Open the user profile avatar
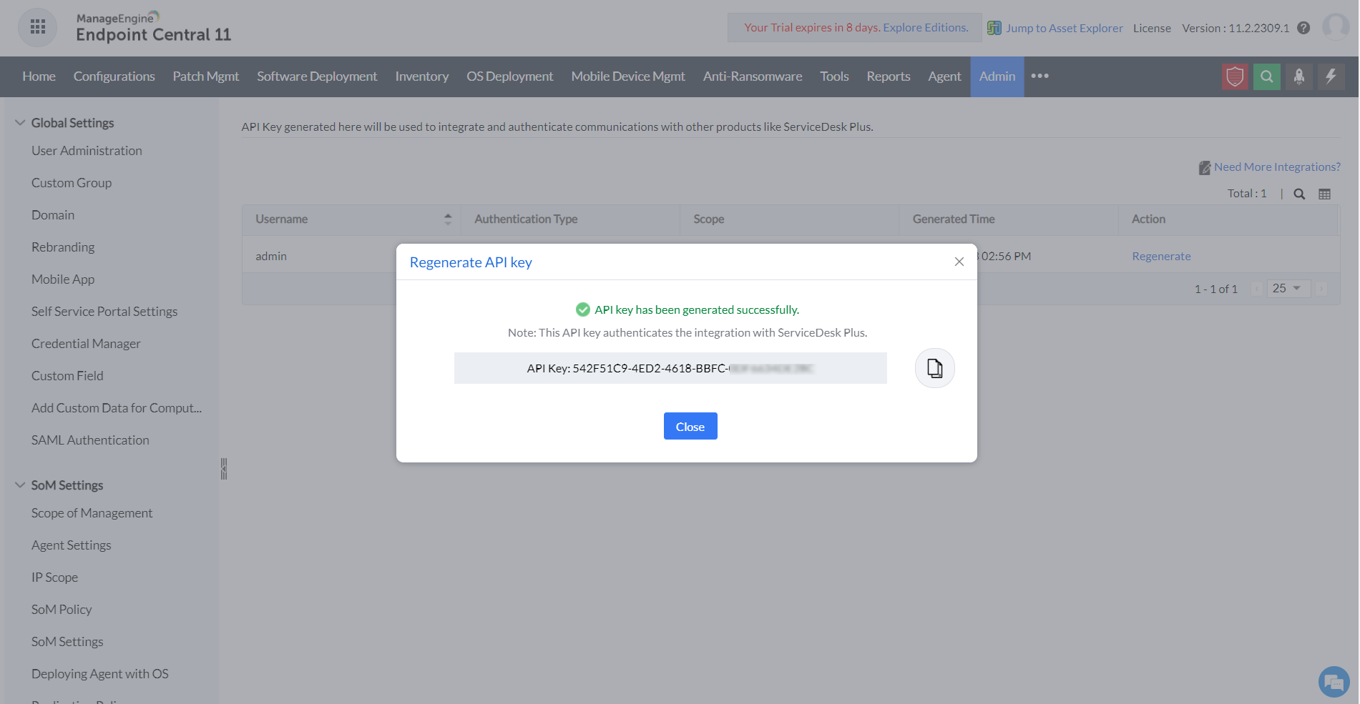 point(1336,27)
